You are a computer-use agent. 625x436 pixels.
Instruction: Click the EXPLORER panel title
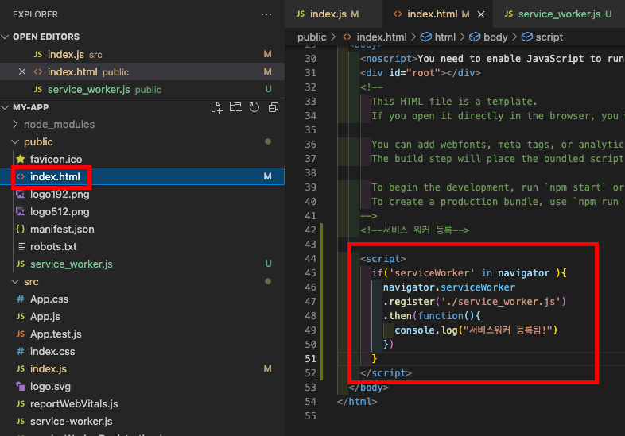point(36,14)
